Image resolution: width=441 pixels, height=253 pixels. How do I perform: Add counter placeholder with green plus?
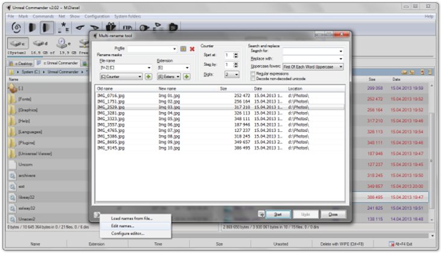148,77
